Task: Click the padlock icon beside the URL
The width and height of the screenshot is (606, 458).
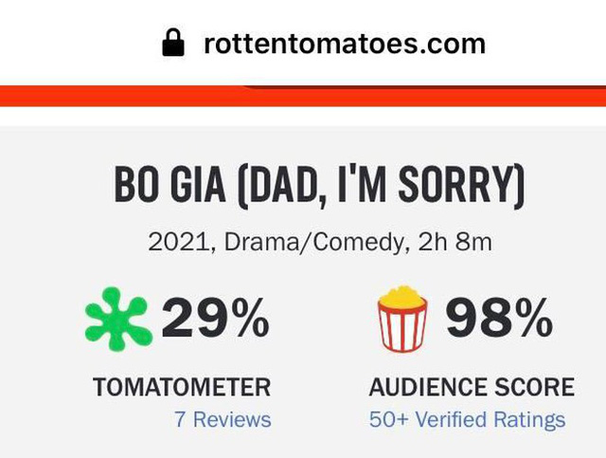Action: click(x=173, y=43)
